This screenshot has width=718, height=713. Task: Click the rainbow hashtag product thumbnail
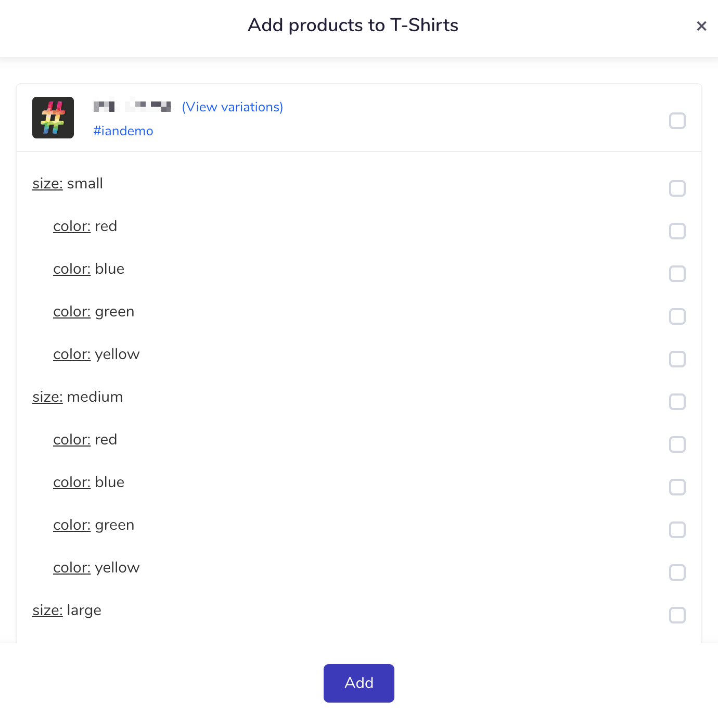53,118
